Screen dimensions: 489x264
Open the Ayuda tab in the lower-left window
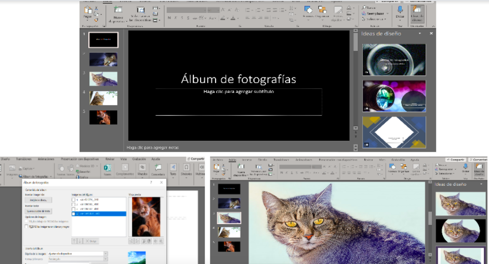point(155,159)
